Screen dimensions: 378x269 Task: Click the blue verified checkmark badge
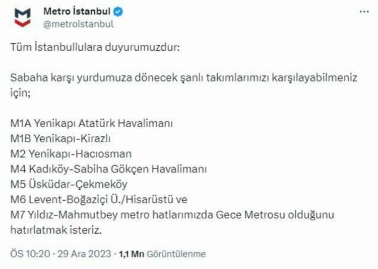click(x=118, y=11)
